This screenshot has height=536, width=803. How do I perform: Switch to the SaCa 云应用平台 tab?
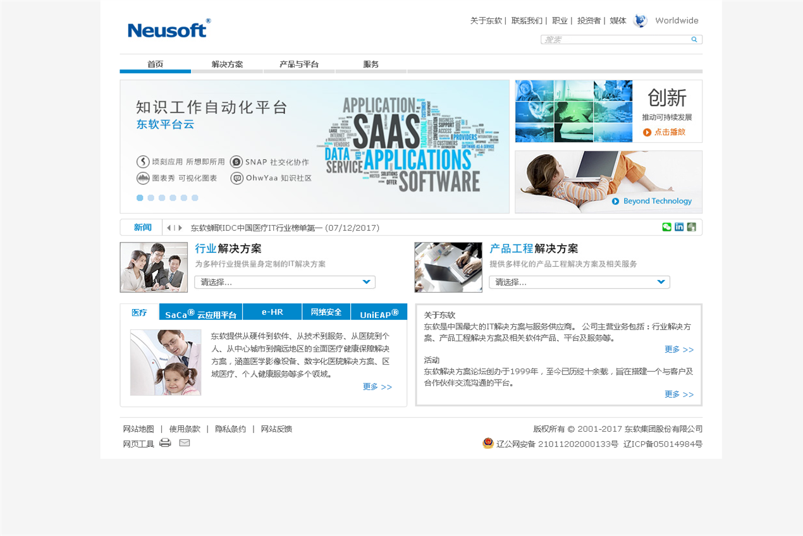201,312
